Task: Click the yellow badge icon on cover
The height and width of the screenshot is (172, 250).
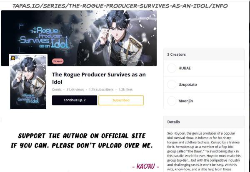Action: 13,58
